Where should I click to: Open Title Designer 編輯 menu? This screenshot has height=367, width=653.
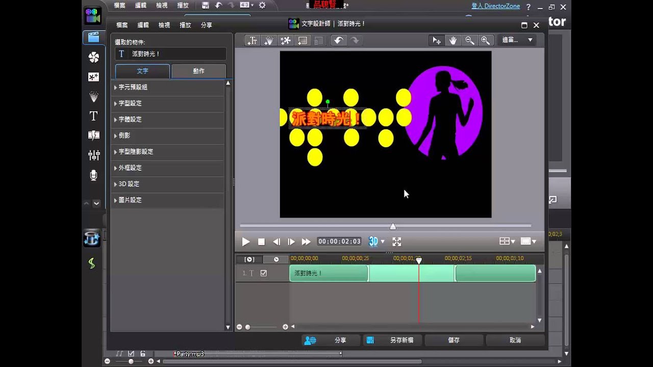[x=143, y=25]
